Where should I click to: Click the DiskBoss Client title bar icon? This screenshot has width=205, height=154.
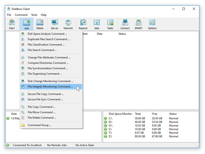pos(9,9)
